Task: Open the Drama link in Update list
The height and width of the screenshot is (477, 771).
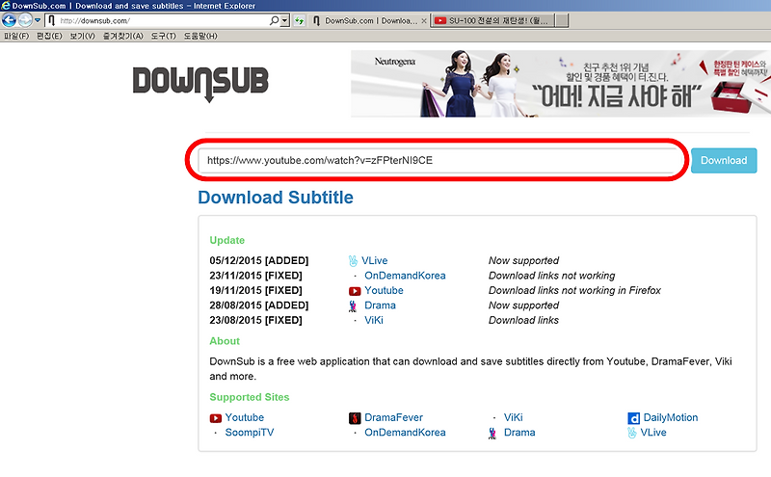Action: point(380,305)
